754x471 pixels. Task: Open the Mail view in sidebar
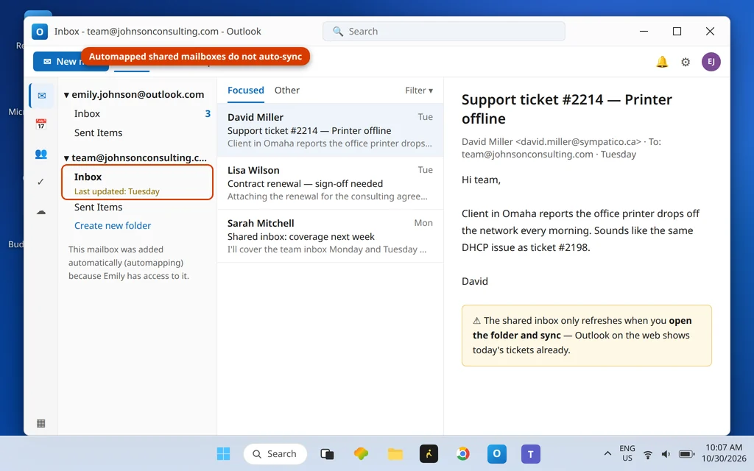point(41,96)
